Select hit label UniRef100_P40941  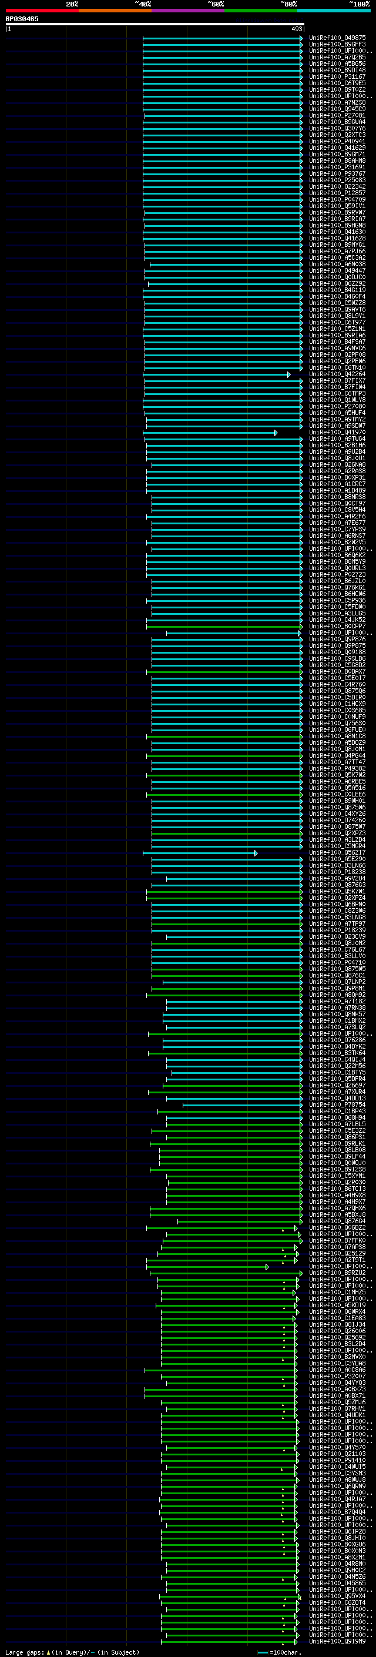pyautogui.click(x=337, y=142)
